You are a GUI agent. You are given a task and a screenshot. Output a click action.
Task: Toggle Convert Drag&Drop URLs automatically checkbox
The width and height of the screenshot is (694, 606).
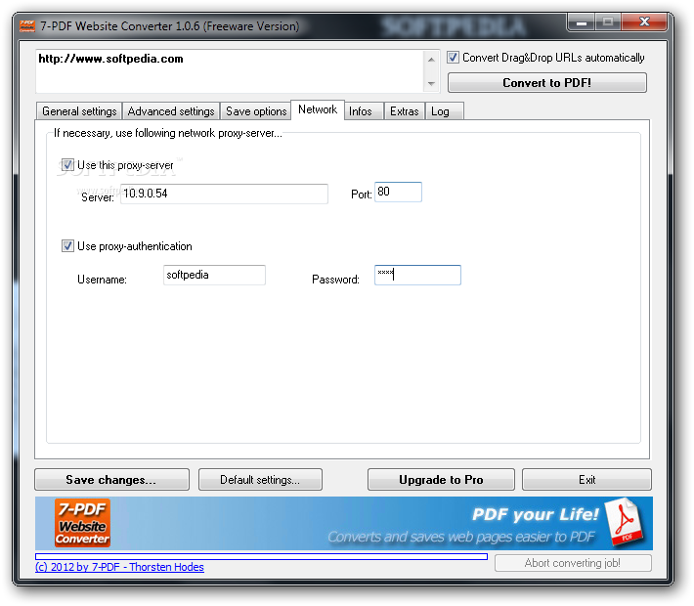[x=453, y=58]
